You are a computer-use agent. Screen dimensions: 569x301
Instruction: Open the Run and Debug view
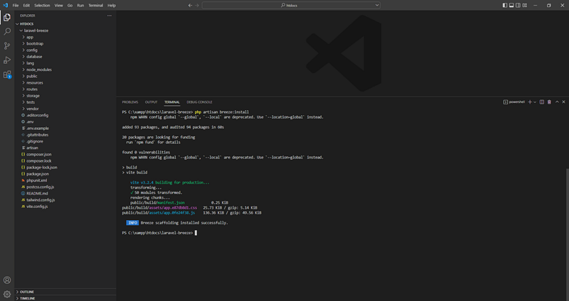[7, 60]
